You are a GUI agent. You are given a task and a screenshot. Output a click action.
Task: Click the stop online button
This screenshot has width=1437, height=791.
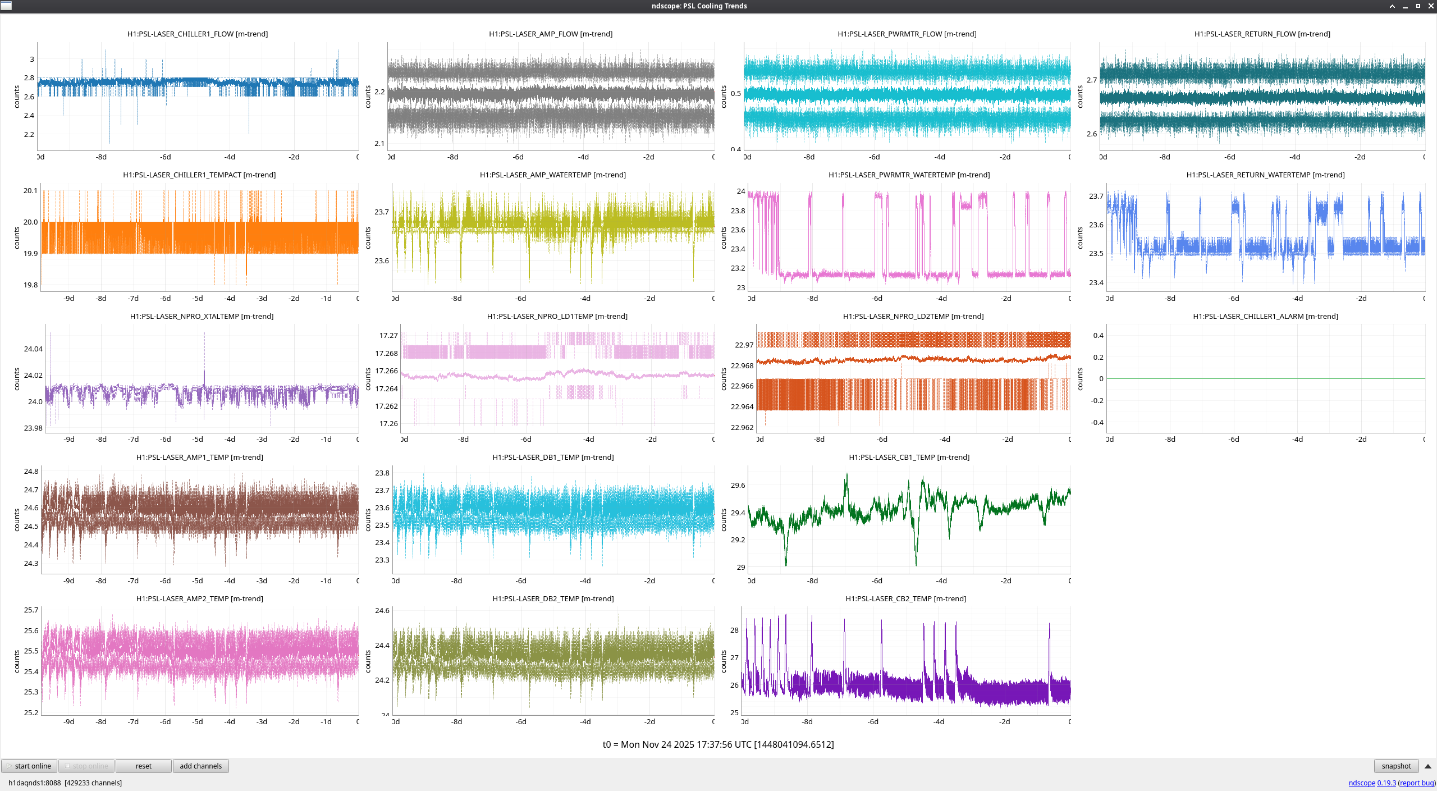coord(86,766)
